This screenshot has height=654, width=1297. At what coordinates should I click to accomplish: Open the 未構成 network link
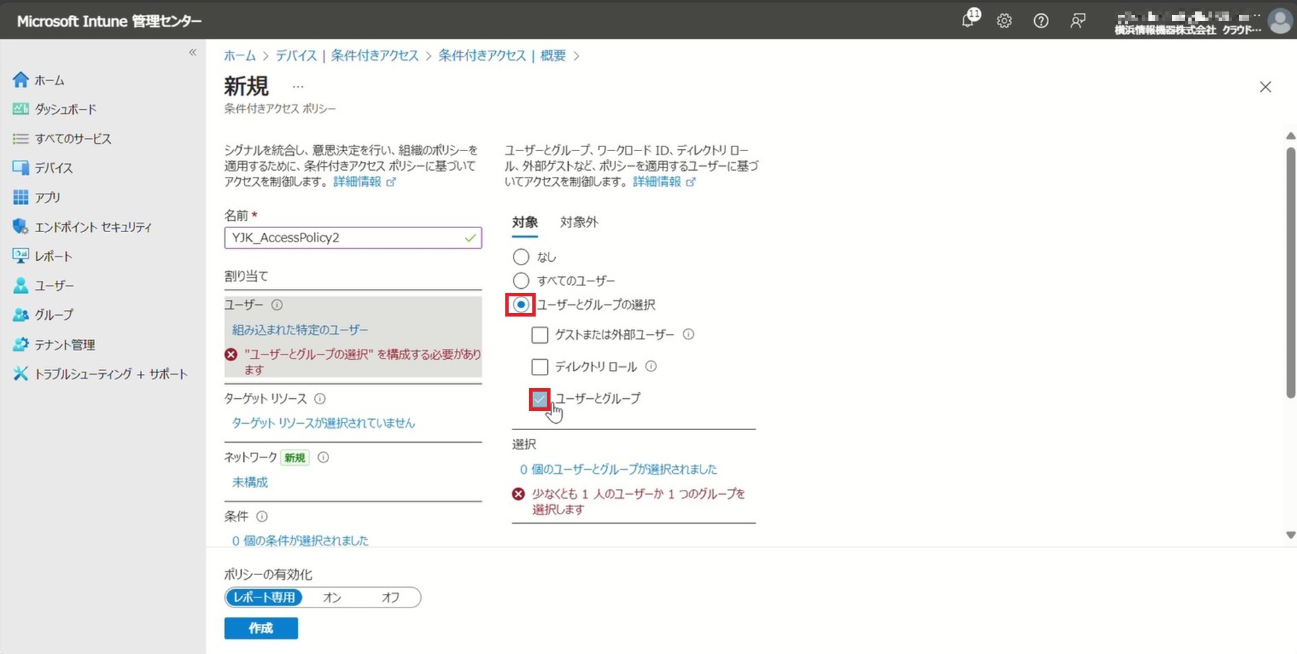point(250,483)
